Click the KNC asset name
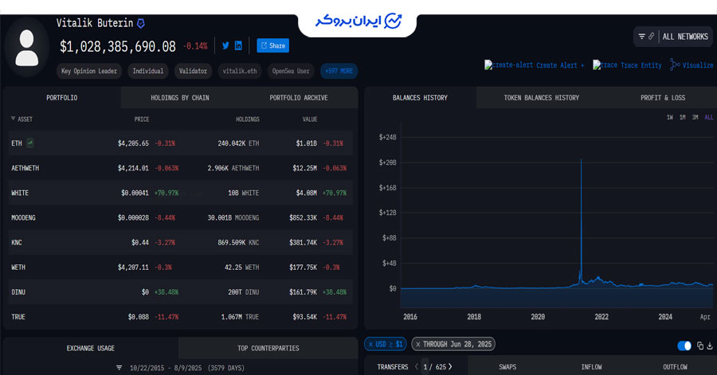The width and height of the screenshot is (717, 375). pyautogui.click(x=17, y=242)
